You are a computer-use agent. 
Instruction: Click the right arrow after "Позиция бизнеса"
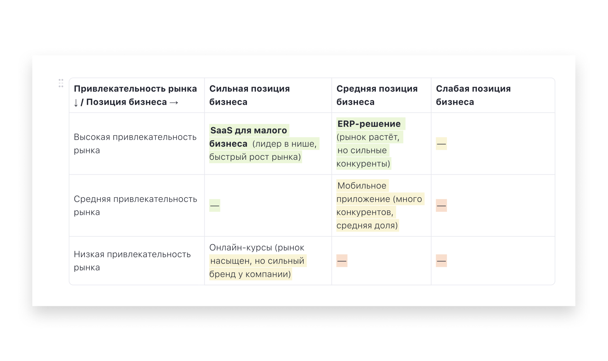pos(174,103)
